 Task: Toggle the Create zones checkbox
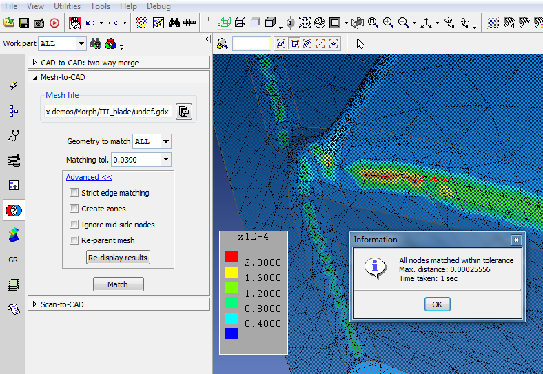pos(74,209)
